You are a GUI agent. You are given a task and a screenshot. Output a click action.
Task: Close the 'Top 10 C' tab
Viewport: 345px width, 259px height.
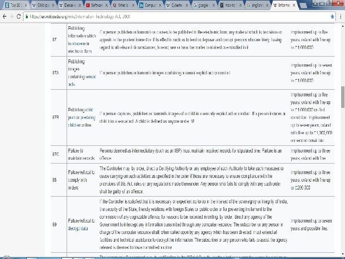click(26, 5)
